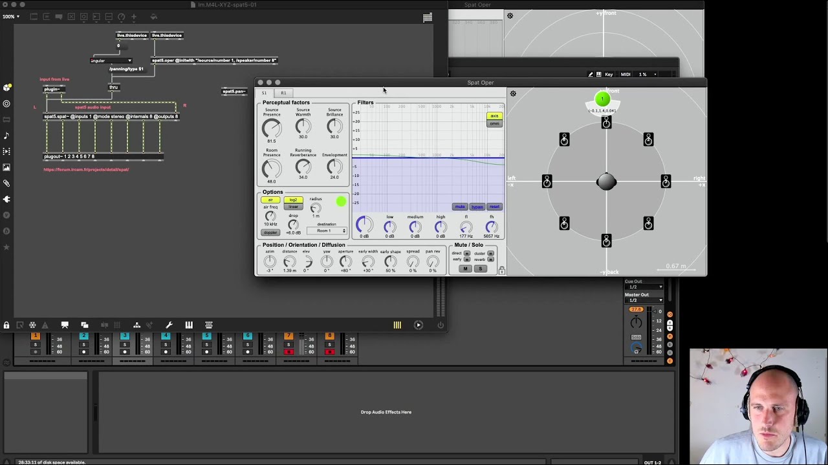Click the large M master mute button
828x465 pixels.
pos(465,269)
